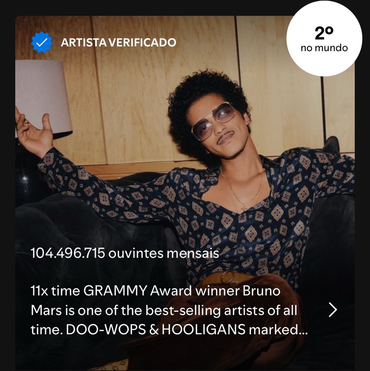
Task: Open full bio with the right chevron arrow
Action: pyautogui.click(x=333, y=310)
